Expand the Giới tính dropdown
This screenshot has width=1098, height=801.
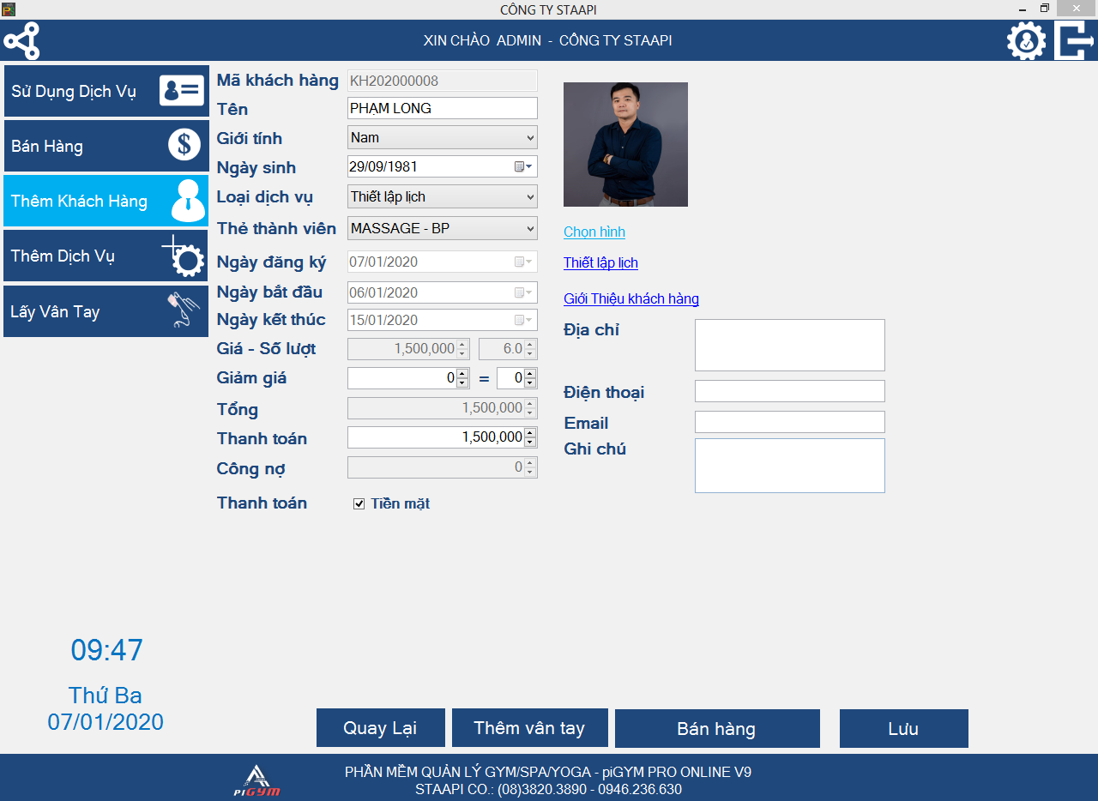529,137
